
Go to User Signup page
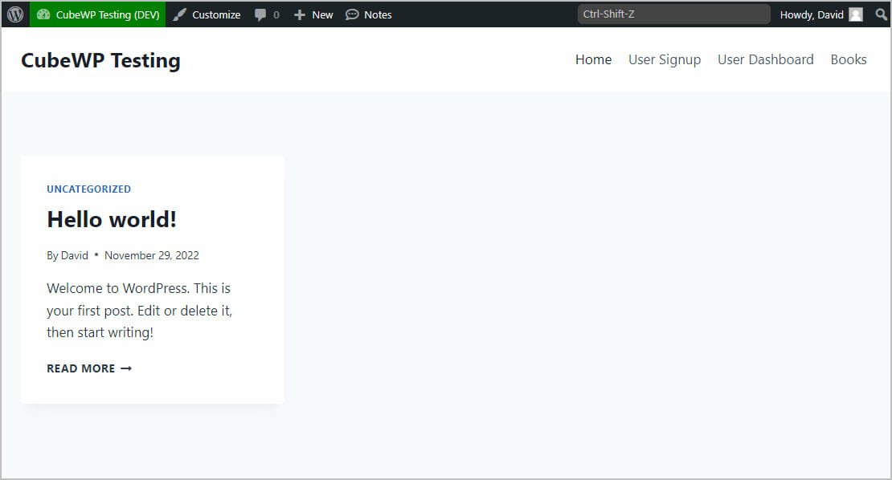(665, 59)
